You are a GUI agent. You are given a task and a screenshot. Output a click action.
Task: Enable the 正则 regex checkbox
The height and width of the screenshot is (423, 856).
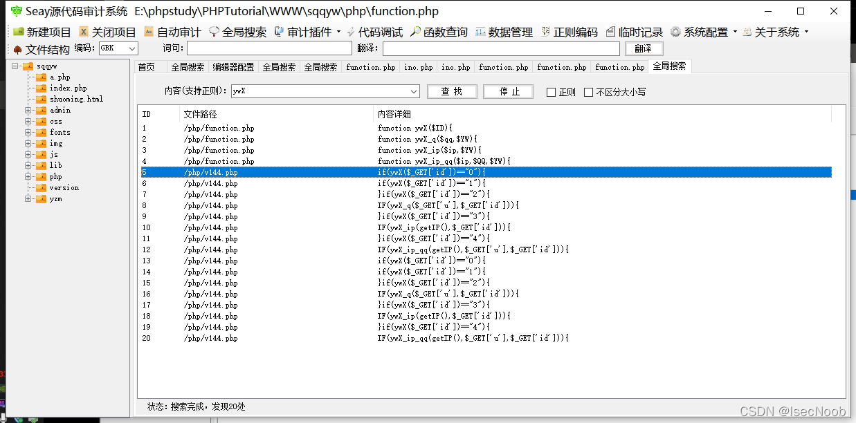point(551,92)
